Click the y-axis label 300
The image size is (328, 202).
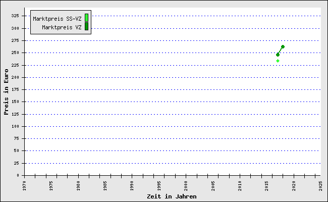point(15,28)
